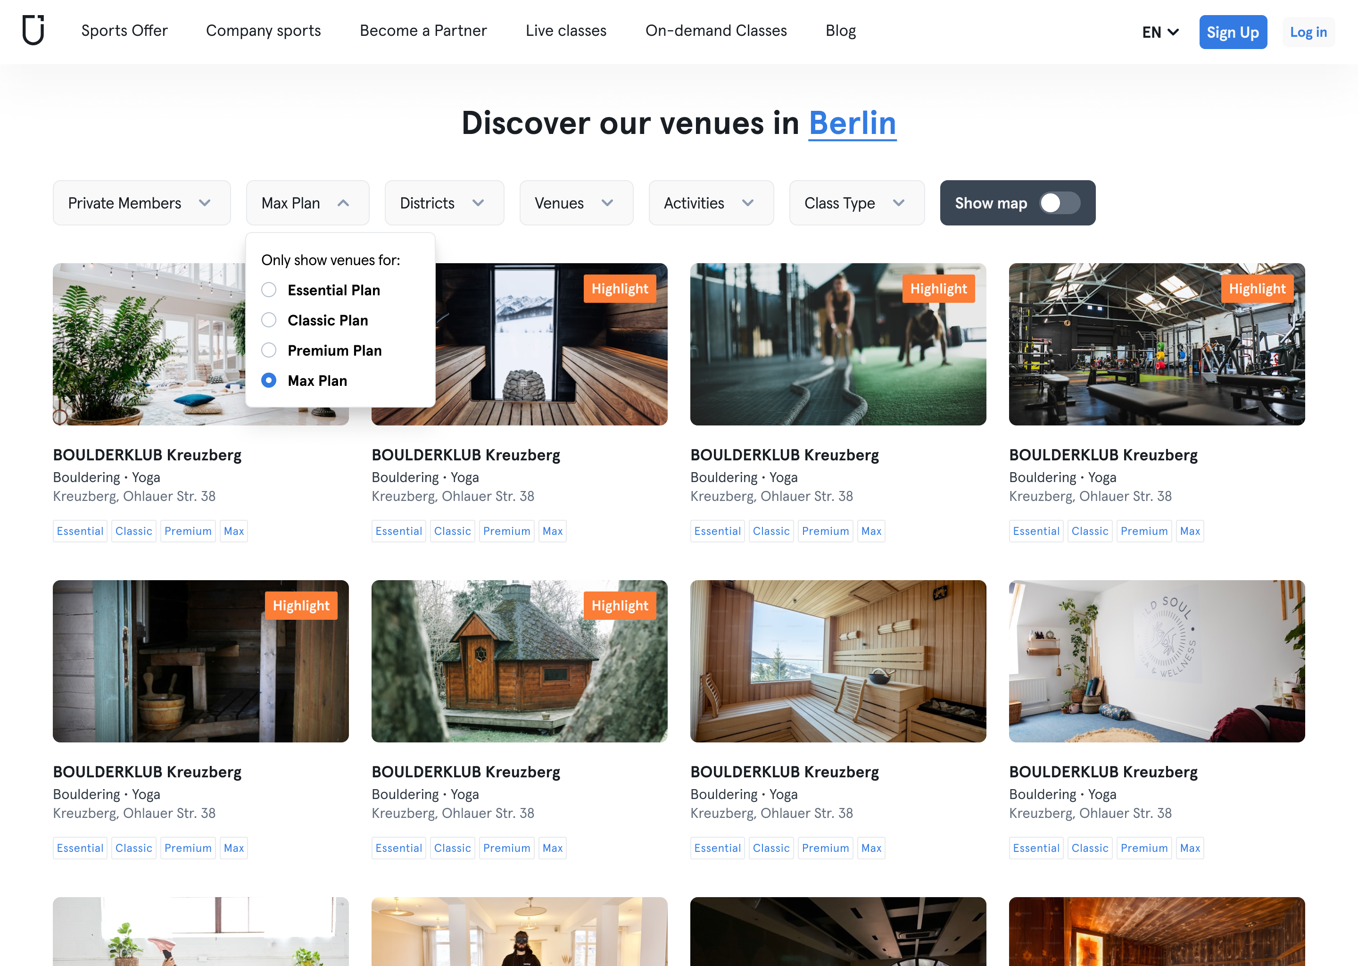
Task: Open the Blog menu item
Action: point(840,30)
